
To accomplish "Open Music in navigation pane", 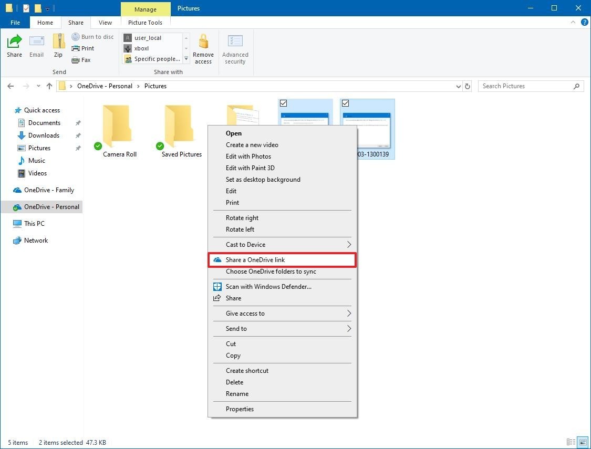I will pos(37,161).
